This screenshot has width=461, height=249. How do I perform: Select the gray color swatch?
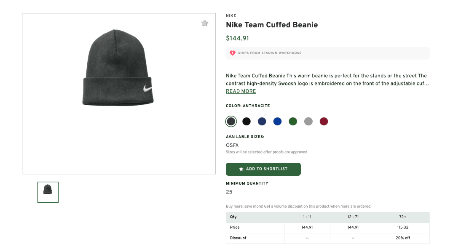(x=308, y=121)
